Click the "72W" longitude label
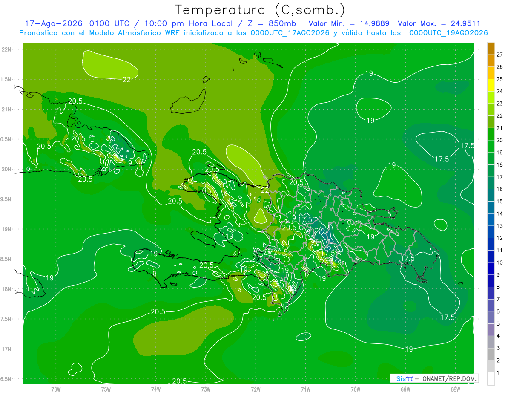Image resolution: width=511 pixels, height=395 pixels. click(x=255, y=389)
